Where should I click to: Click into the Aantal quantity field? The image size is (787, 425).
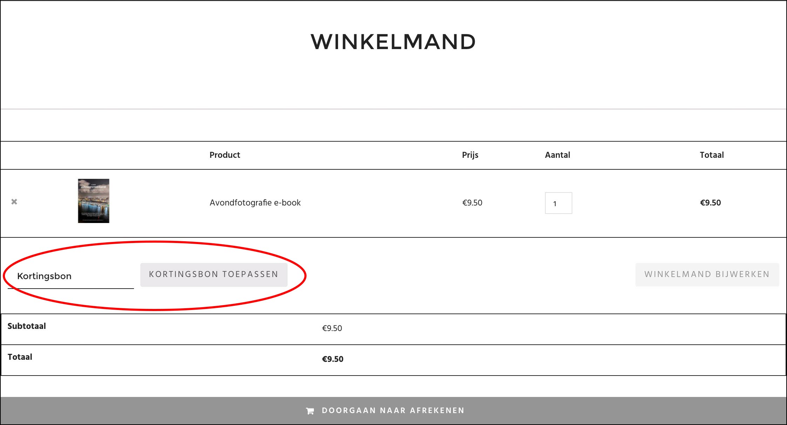pyautogui.click(x=558, y=203)
